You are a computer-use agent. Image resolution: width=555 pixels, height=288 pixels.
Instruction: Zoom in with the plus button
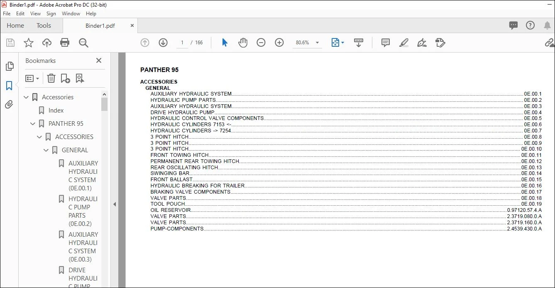pos(279,43)
